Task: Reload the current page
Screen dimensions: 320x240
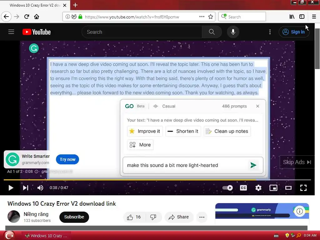Action: tap(27, 17)
